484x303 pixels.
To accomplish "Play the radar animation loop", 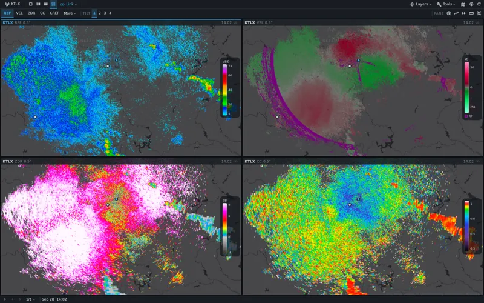I will [x=5, y=299].
